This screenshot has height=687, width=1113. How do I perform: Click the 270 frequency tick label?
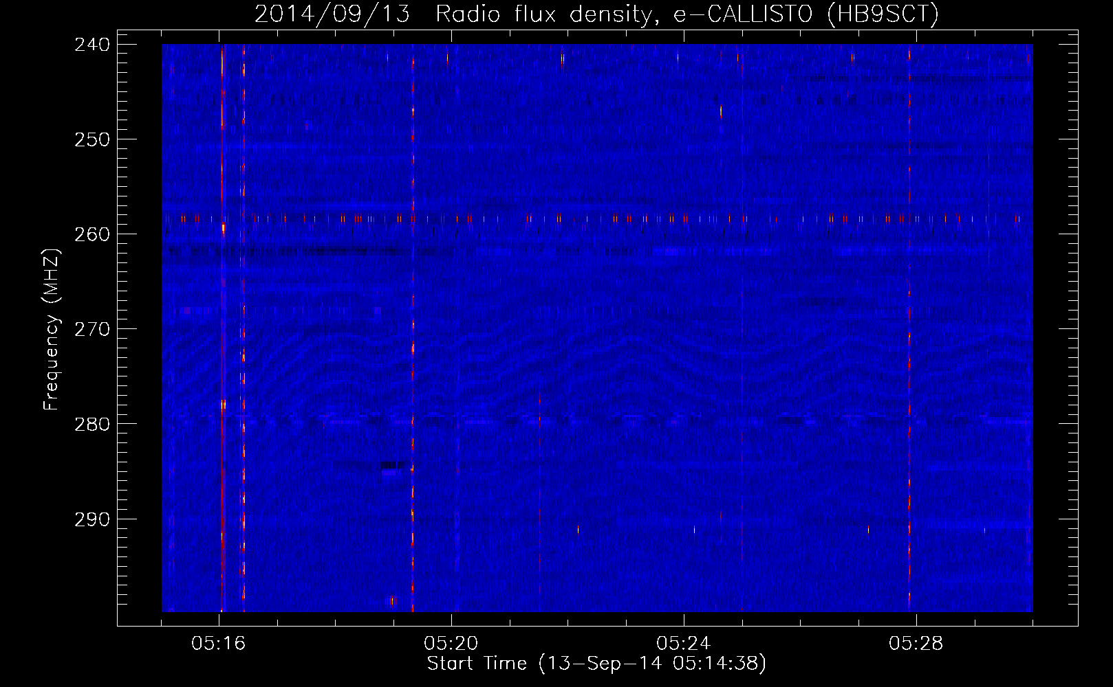92,329
